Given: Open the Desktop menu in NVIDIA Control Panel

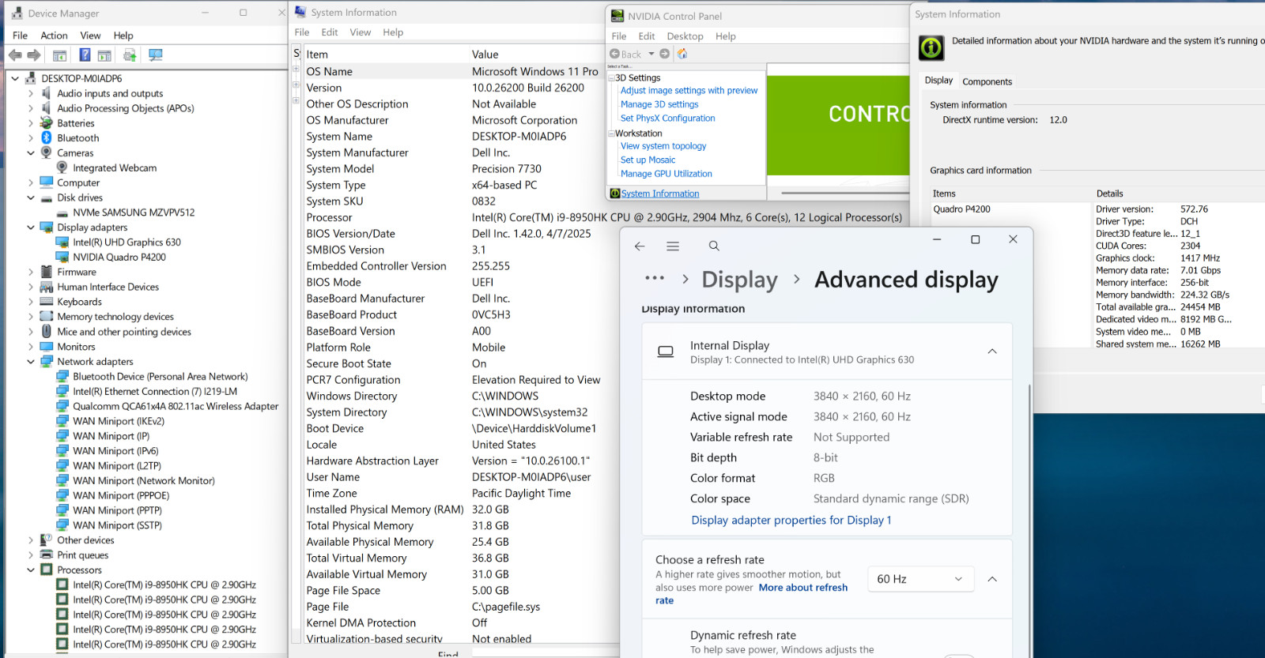Looking at the screenshot, I should click(x=685, y=36).
